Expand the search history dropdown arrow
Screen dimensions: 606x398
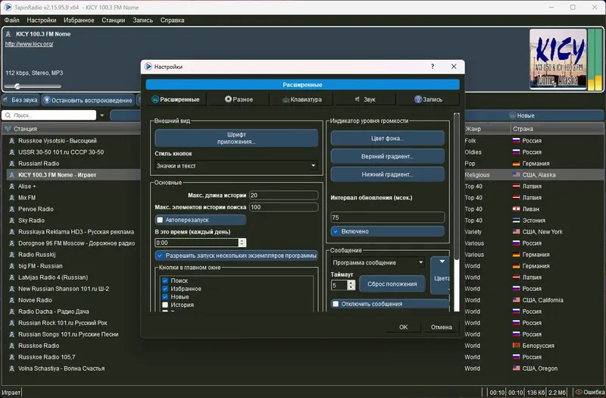tap(102, 115)
